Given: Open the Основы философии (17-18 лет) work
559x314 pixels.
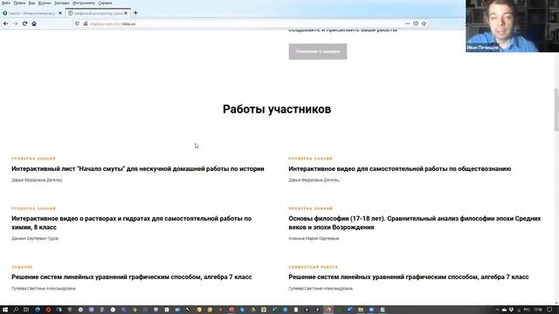Looking at the screenshot, I should [415, 223].
